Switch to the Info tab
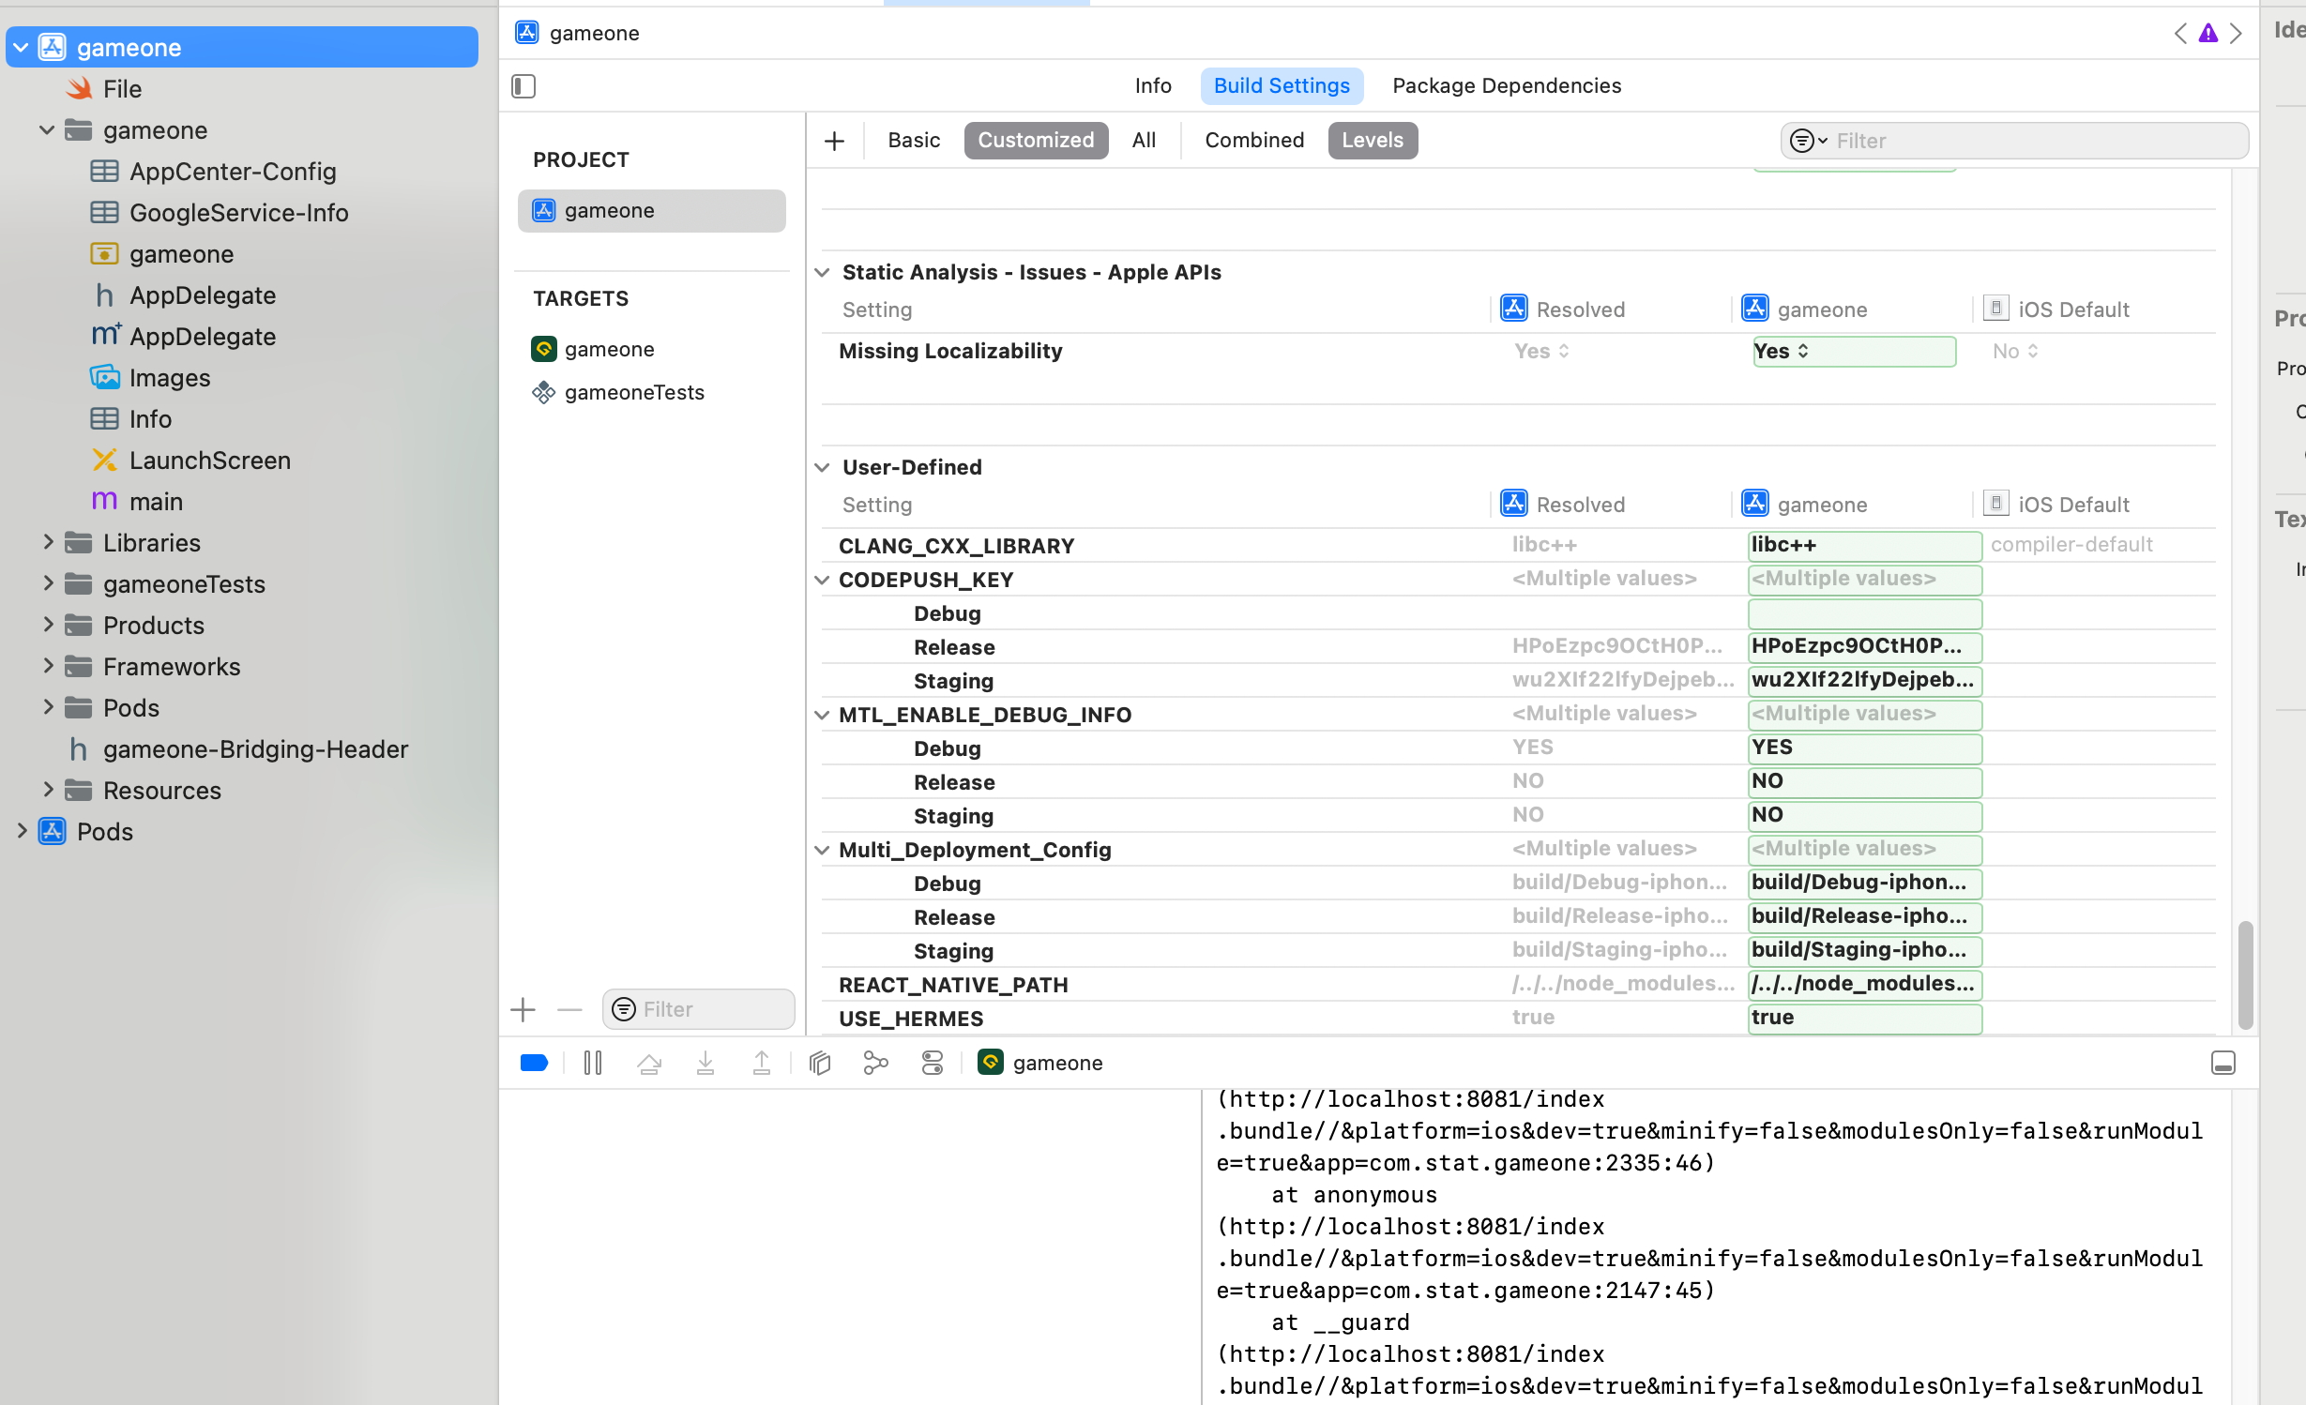 (1152, 85)
